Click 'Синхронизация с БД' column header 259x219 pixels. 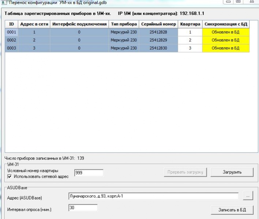pos(225,24)
